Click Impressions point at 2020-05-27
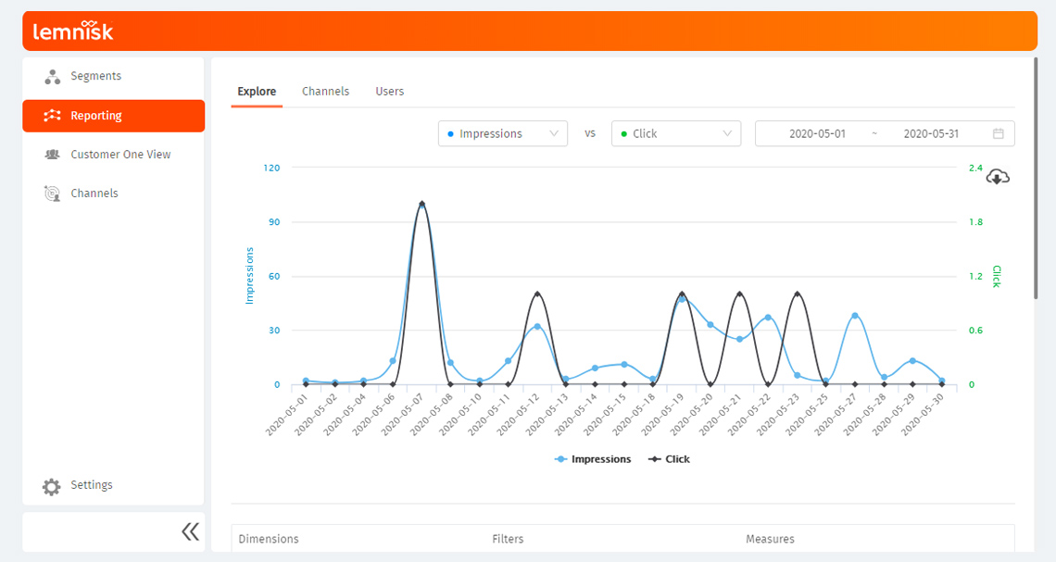The height and width of the screenshot is (562, 1056). point(855,316)
